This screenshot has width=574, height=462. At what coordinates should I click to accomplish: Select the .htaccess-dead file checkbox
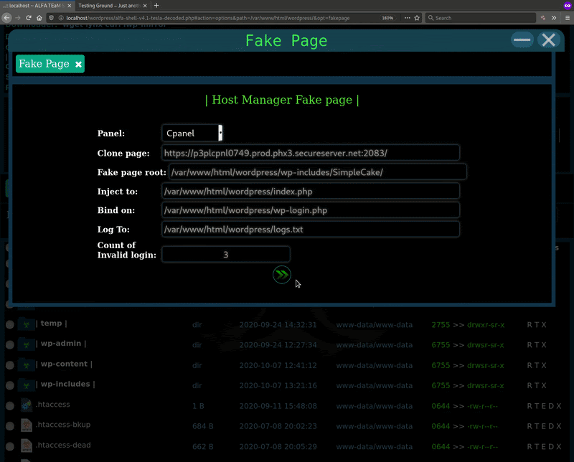point(10,446)
